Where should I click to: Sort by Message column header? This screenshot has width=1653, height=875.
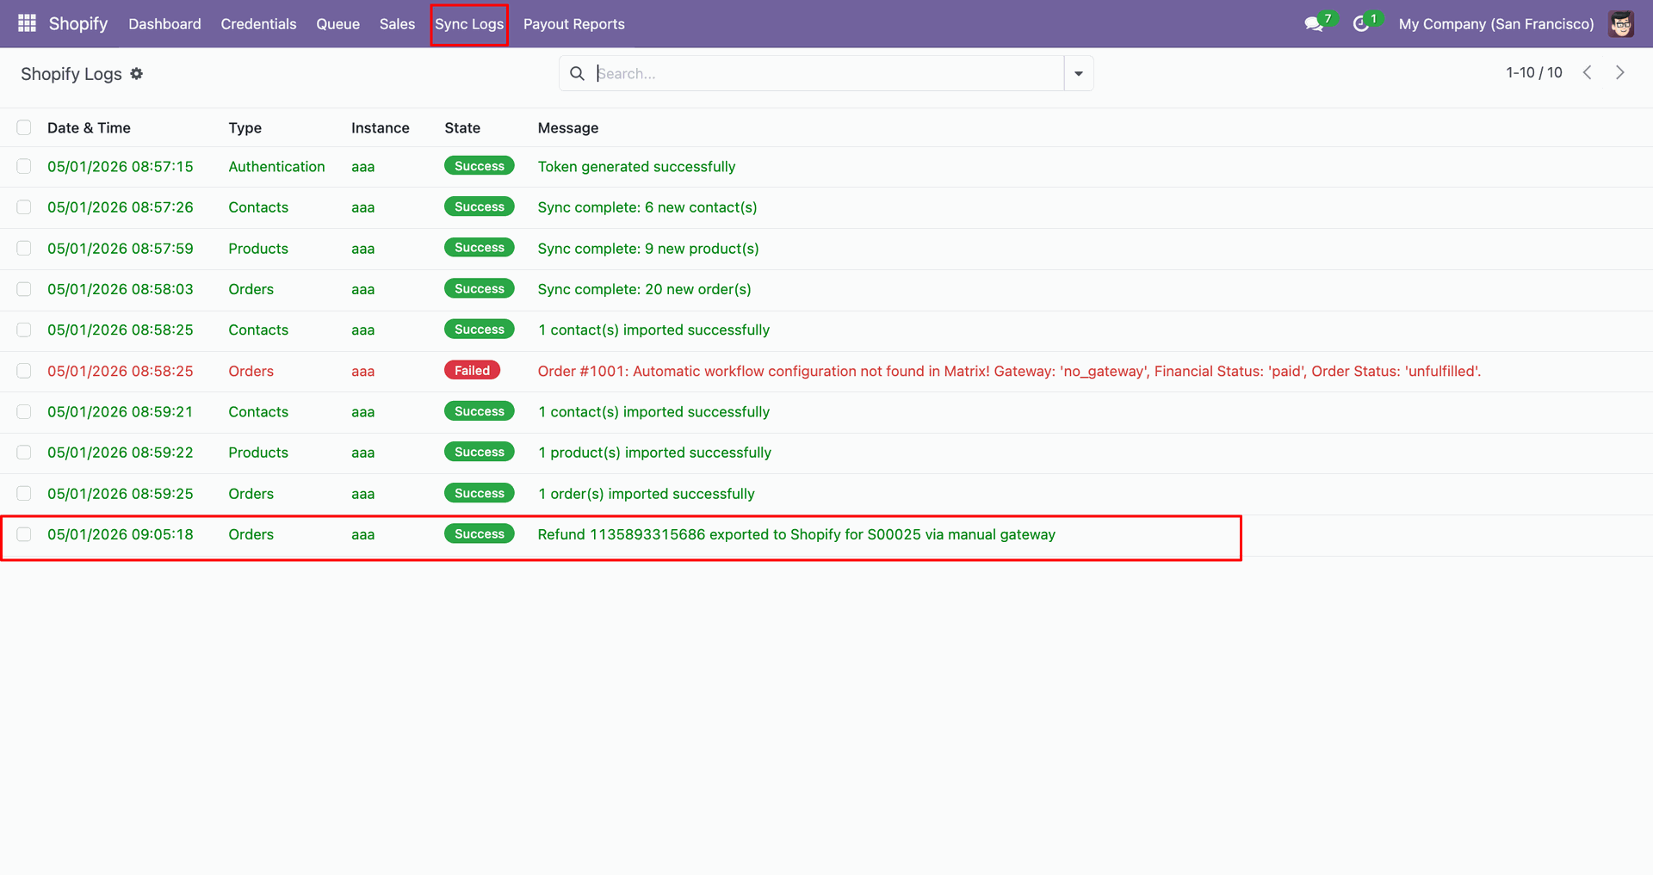(x=568, y=127)
